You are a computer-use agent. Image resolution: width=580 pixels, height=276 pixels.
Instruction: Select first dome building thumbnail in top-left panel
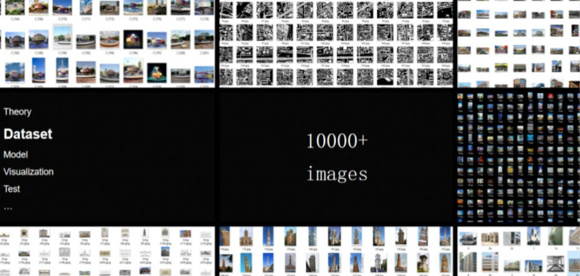pyautogui.click(x=15, y=7)
